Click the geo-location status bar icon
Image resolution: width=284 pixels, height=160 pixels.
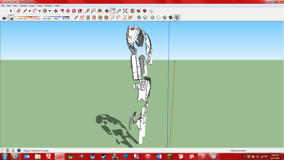coord(2,150)
